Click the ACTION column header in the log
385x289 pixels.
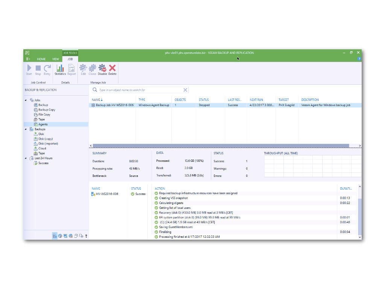(160, 189)
